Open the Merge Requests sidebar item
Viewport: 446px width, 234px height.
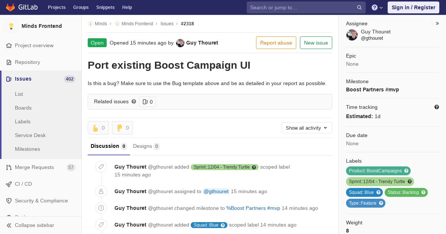(34, 167)
